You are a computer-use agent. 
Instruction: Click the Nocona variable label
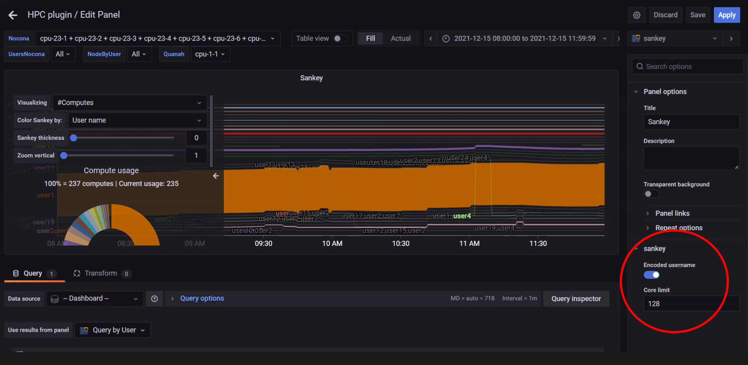pos(19,39)
